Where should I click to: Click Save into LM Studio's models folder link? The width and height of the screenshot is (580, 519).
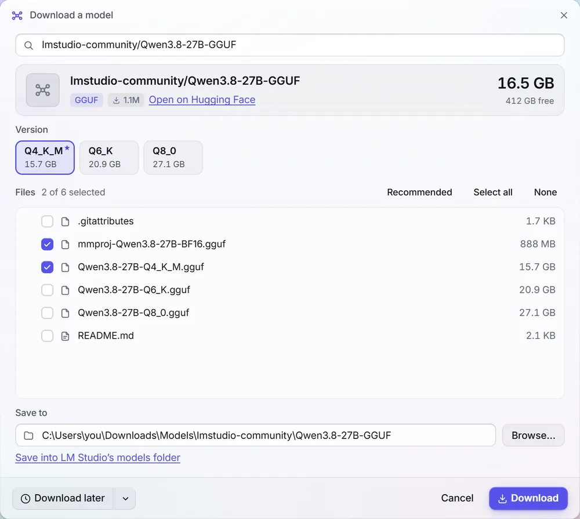click(97, 458)
